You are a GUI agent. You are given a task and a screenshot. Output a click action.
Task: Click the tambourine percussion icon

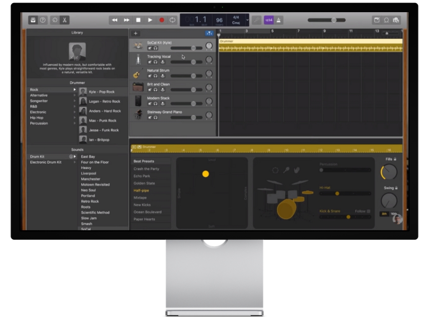click(275, 170)
